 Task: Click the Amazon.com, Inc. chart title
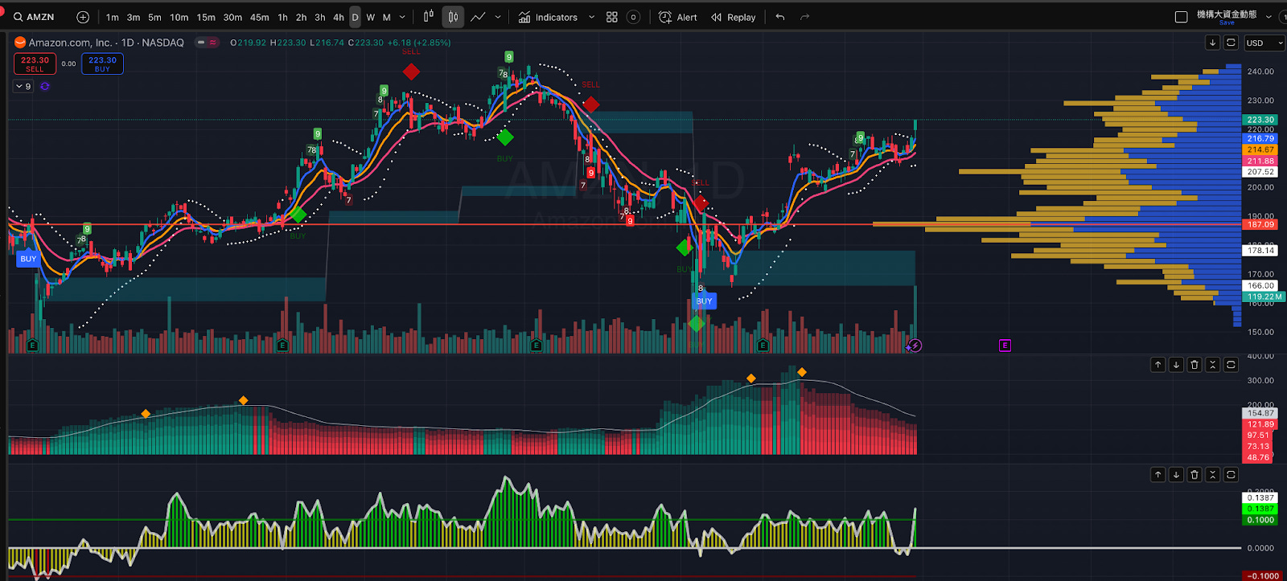coord(106,43)
